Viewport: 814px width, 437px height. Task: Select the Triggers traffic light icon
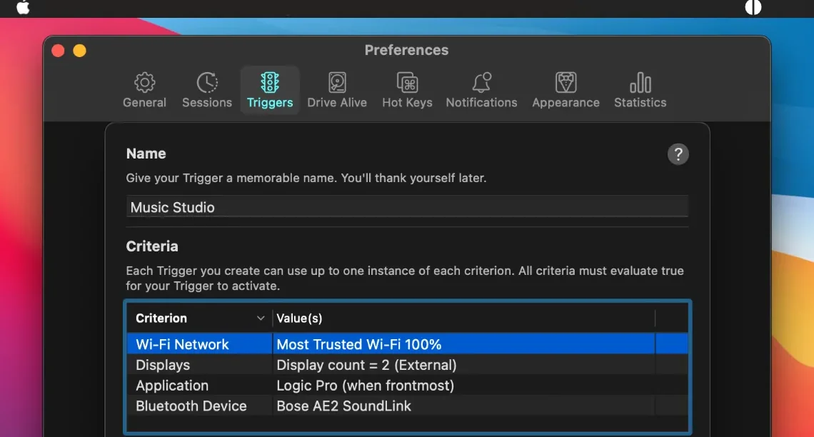270,83
